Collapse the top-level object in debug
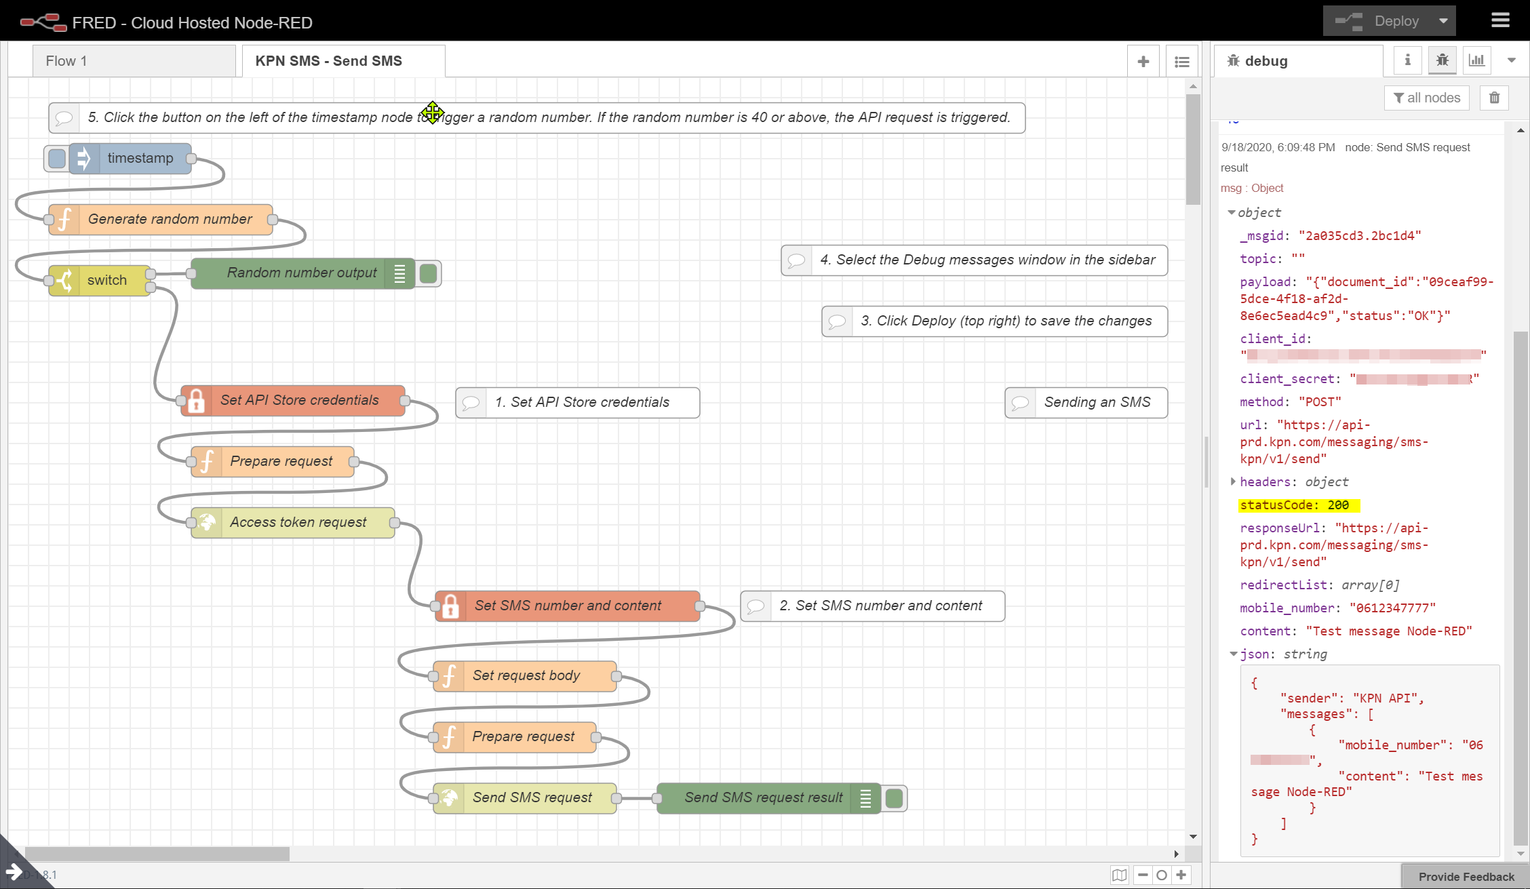 tap(1232, 213)
